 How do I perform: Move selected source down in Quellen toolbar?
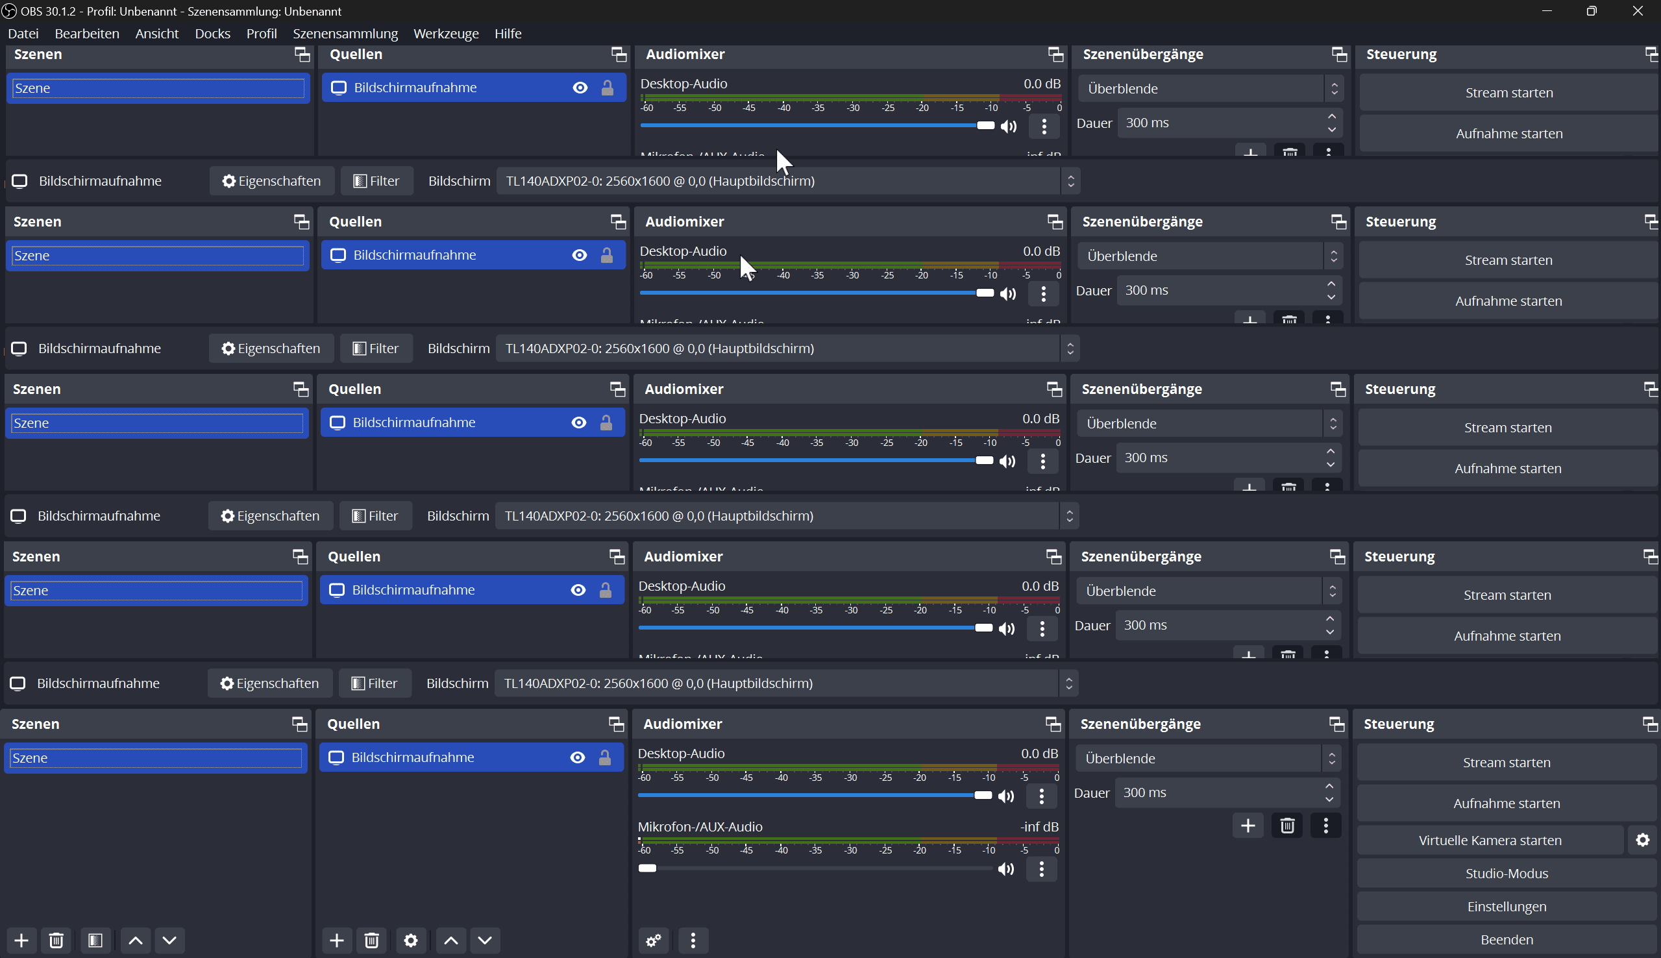(485, 940)
